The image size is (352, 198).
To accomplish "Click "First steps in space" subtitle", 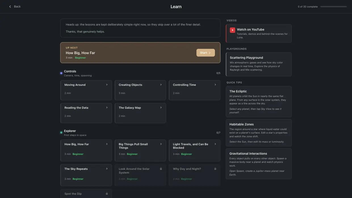I will [x=75, y=135].
